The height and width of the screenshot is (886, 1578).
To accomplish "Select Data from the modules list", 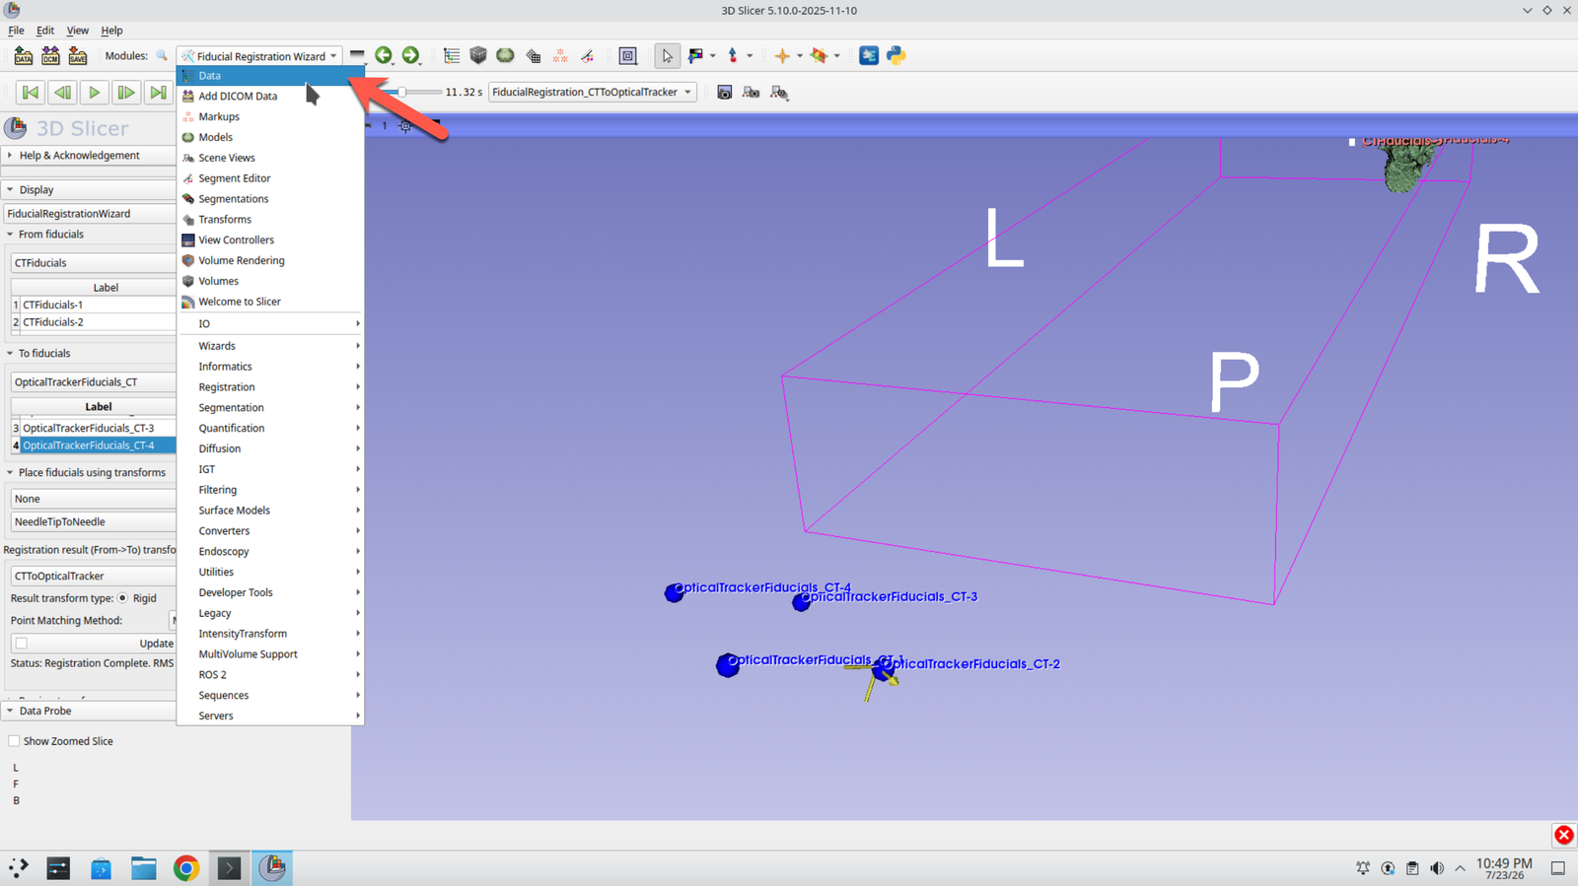I will (x=270, y=76).
